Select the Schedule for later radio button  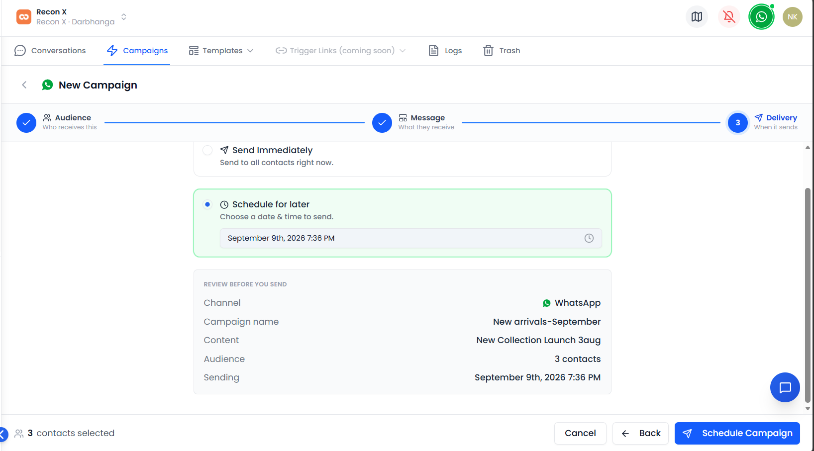pyautogui.click(x=207, y=204)
